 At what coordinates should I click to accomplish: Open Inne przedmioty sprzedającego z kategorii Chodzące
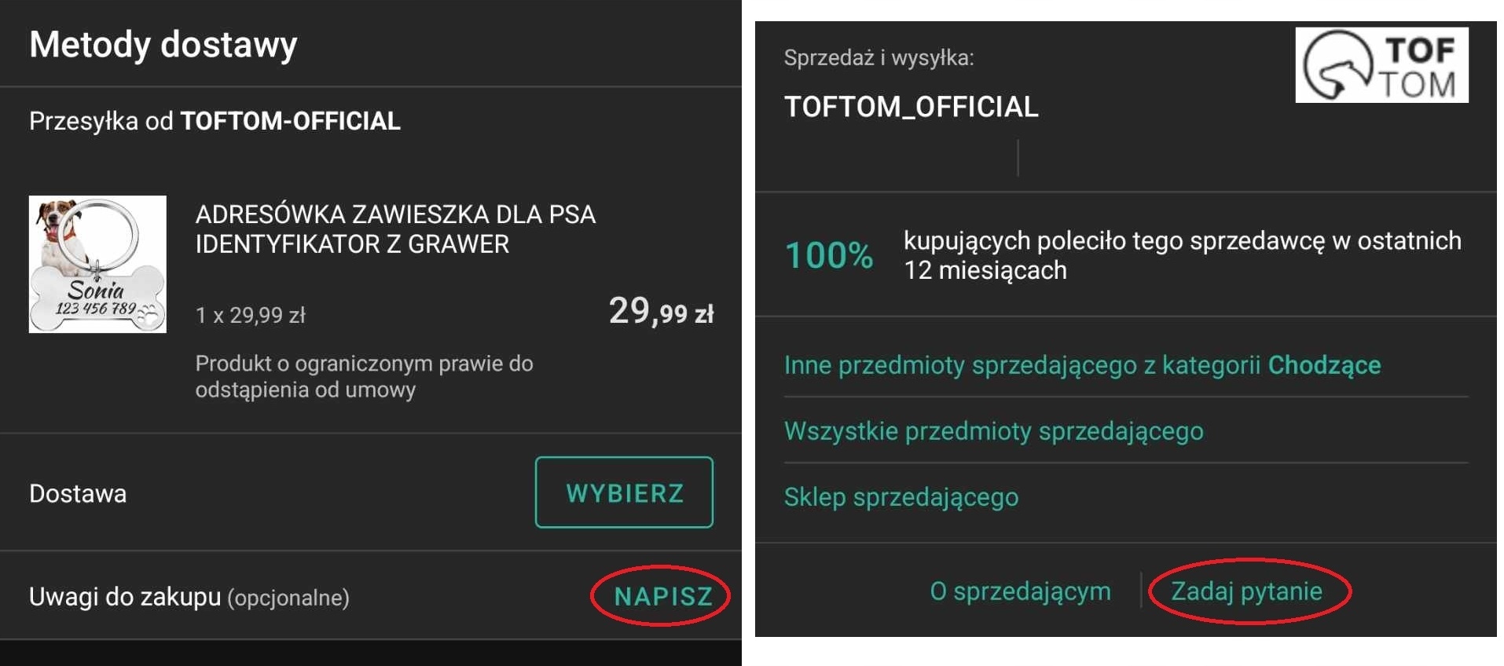(x=1082, y=365)
